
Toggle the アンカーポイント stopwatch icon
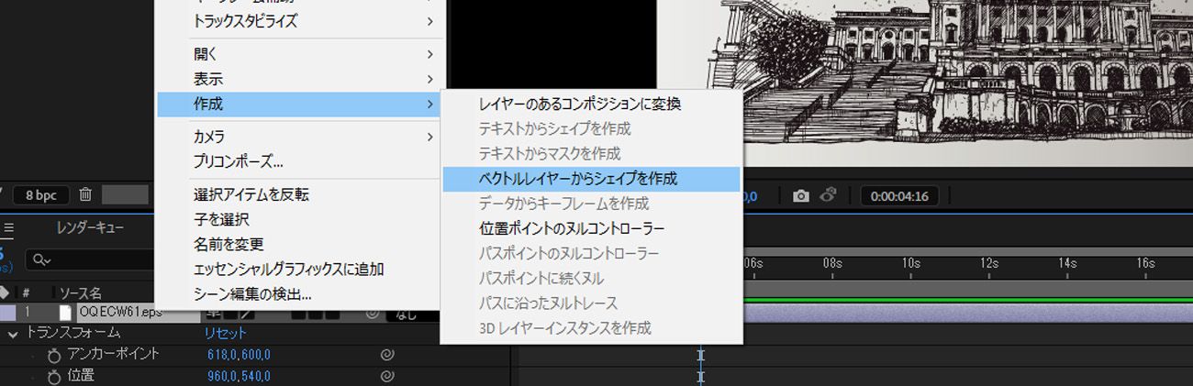coord(53,355)
